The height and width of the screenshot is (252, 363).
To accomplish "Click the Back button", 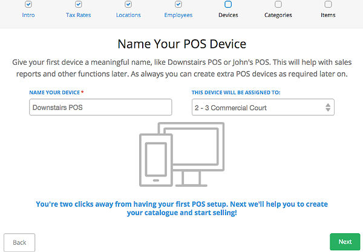I will (19, 242).
